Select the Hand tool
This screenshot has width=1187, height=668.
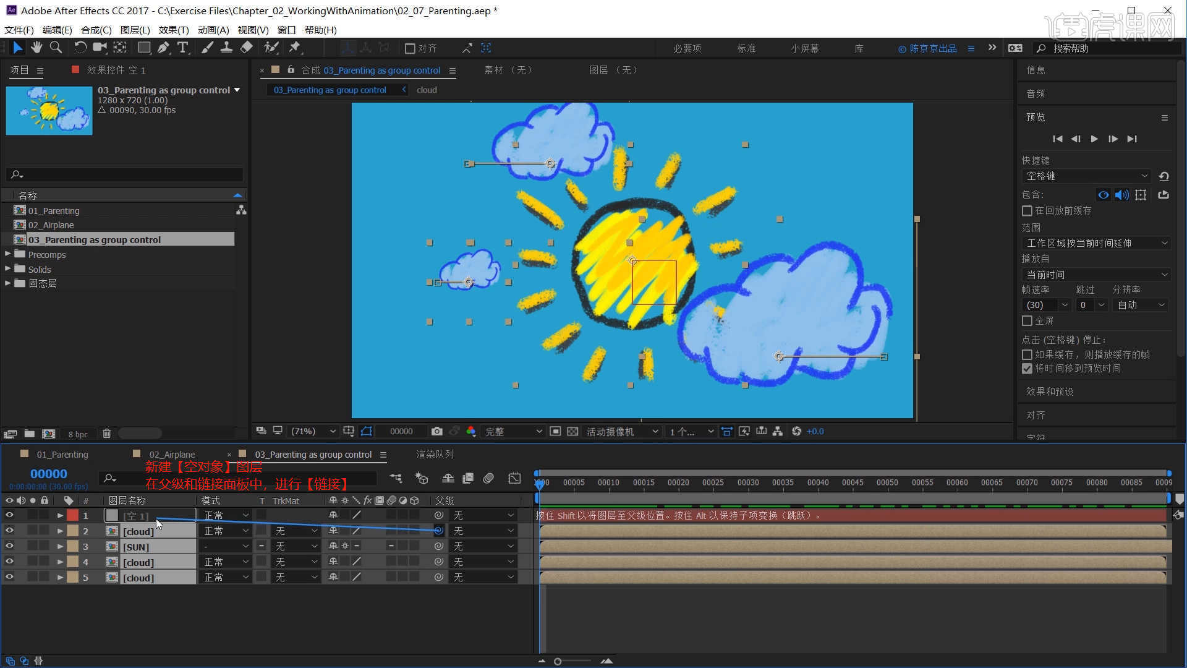click(x=36, y=48)
